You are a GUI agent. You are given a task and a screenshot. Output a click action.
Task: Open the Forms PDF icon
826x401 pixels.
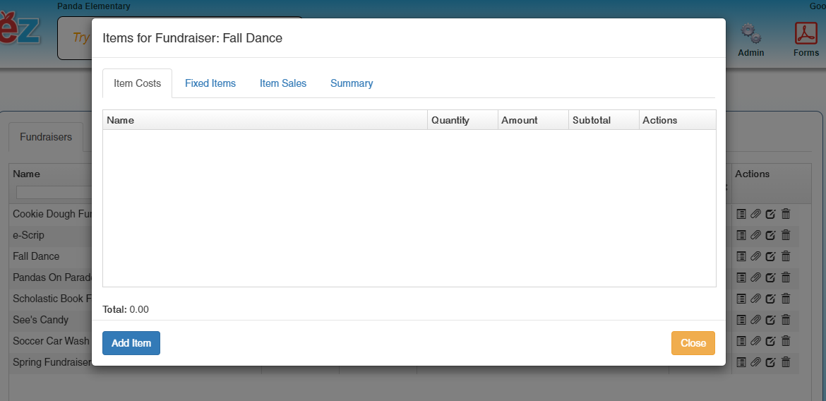(x=806, y=35)
